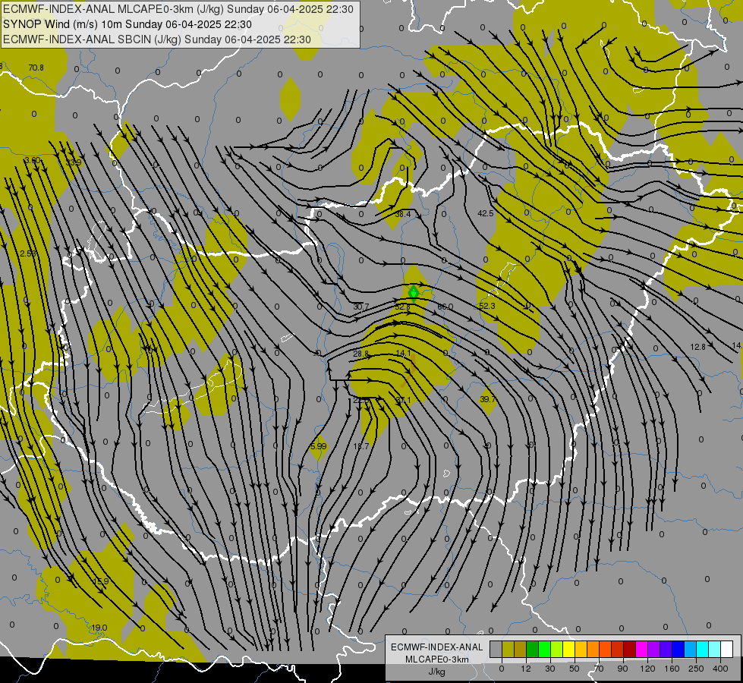Click the map value 12.8
The width and height of the screenshot is (743, 683).
click(697, 348)
